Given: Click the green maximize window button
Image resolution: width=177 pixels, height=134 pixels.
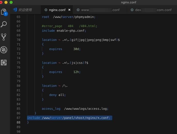Looking at the screenshot, I should click(11, 2).
